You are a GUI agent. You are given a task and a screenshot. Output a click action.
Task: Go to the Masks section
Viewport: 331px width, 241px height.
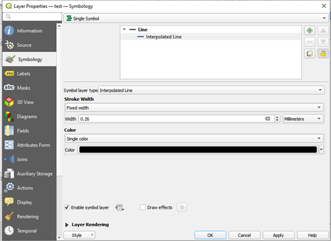point(30,88)
